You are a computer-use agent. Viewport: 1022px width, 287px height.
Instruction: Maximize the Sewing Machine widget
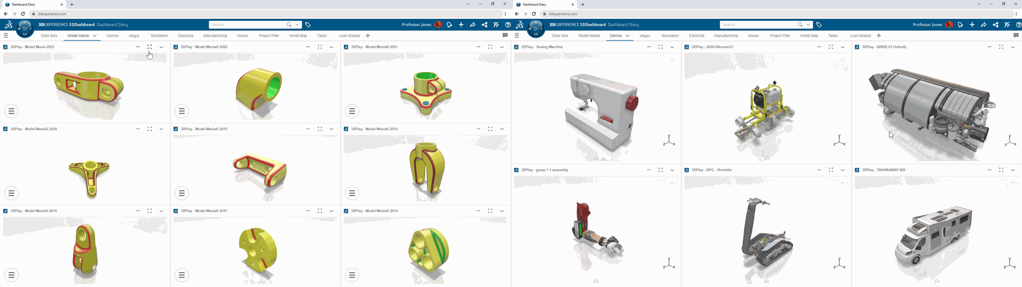661,47
